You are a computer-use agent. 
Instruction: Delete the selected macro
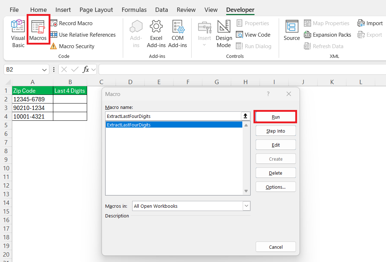click(x=275, y=173)
